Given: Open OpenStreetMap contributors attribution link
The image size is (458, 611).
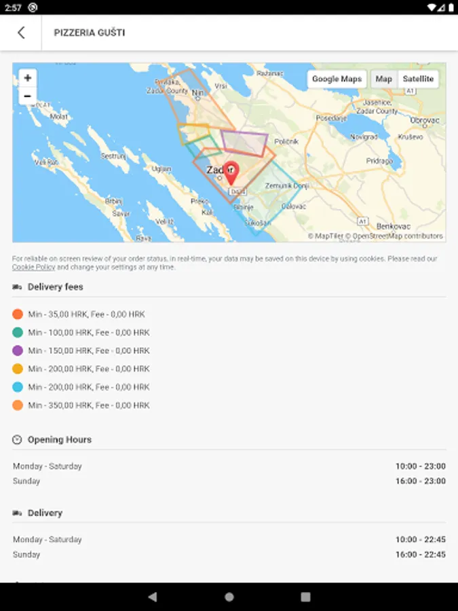Looking at the screenshot, I should (x=397, y=236).
